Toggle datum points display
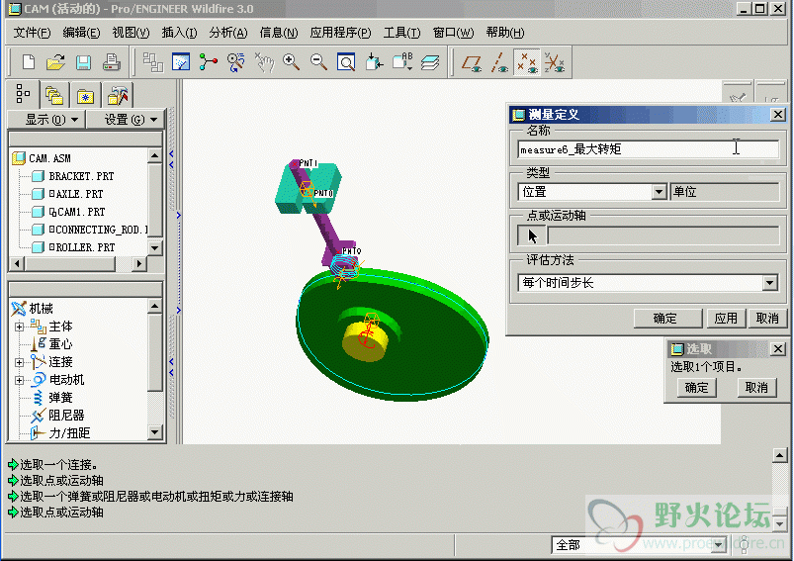794x561 pixels. click(x=527, y=63)
